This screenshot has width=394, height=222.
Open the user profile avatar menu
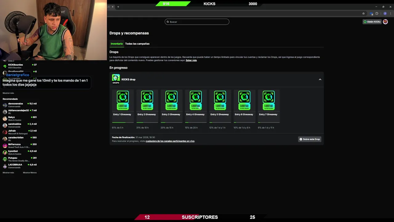click(385, 22)
